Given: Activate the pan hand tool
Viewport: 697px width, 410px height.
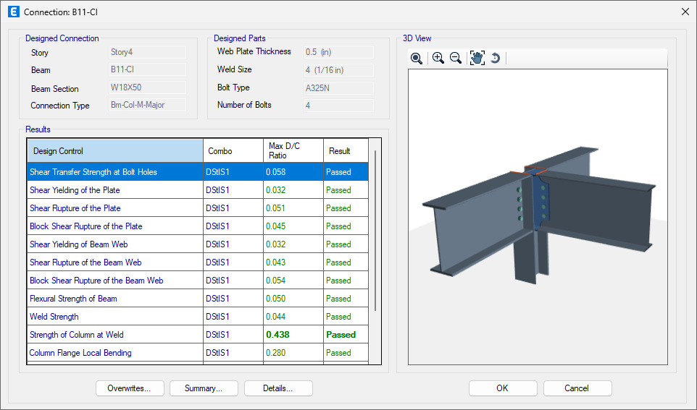Looking at the screenshot, I should (x=477, y=59).
